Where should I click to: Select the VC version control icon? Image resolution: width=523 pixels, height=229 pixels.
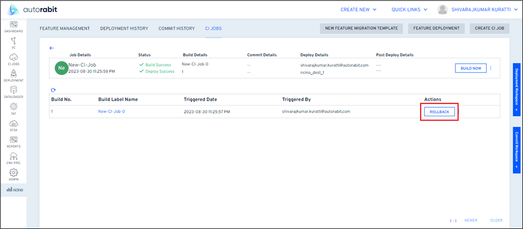coord(13,42)
